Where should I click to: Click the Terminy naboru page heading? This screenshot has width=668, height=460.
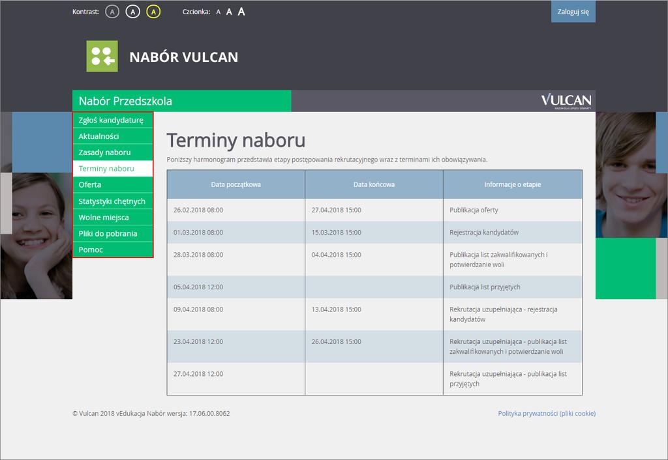click(235, 141)
